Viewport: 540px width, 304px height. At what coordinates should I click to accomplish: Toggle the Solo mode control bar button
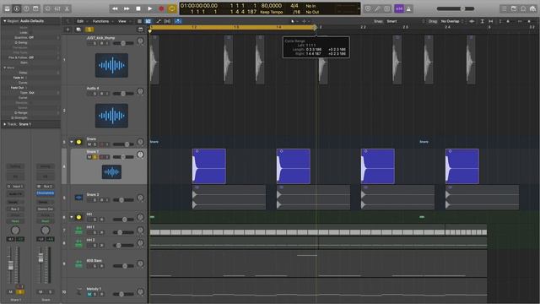(387, 8)
